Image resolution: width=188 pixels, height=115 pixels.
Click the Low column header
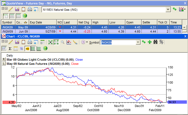coord(117,22)
